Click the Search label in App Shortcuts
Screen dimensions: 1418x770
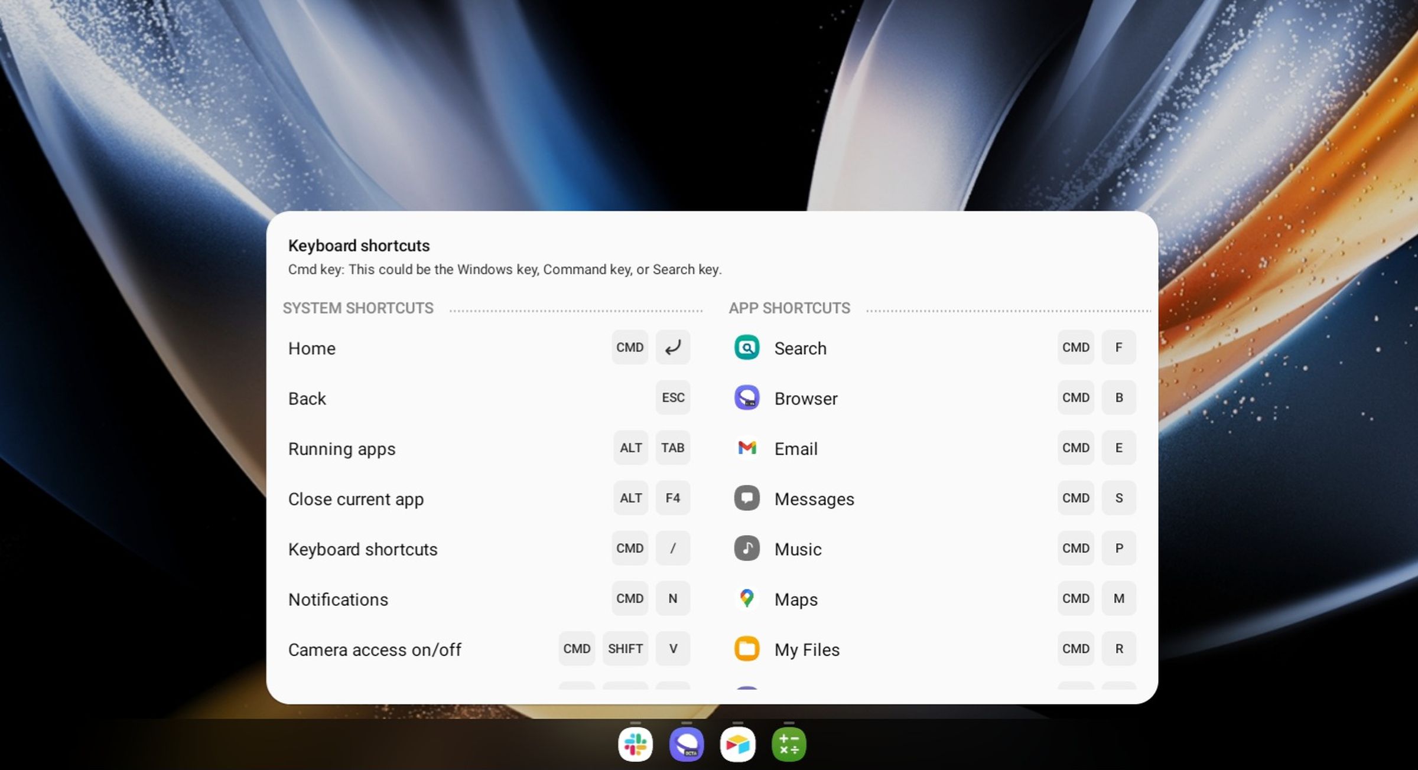click(801, 348)
